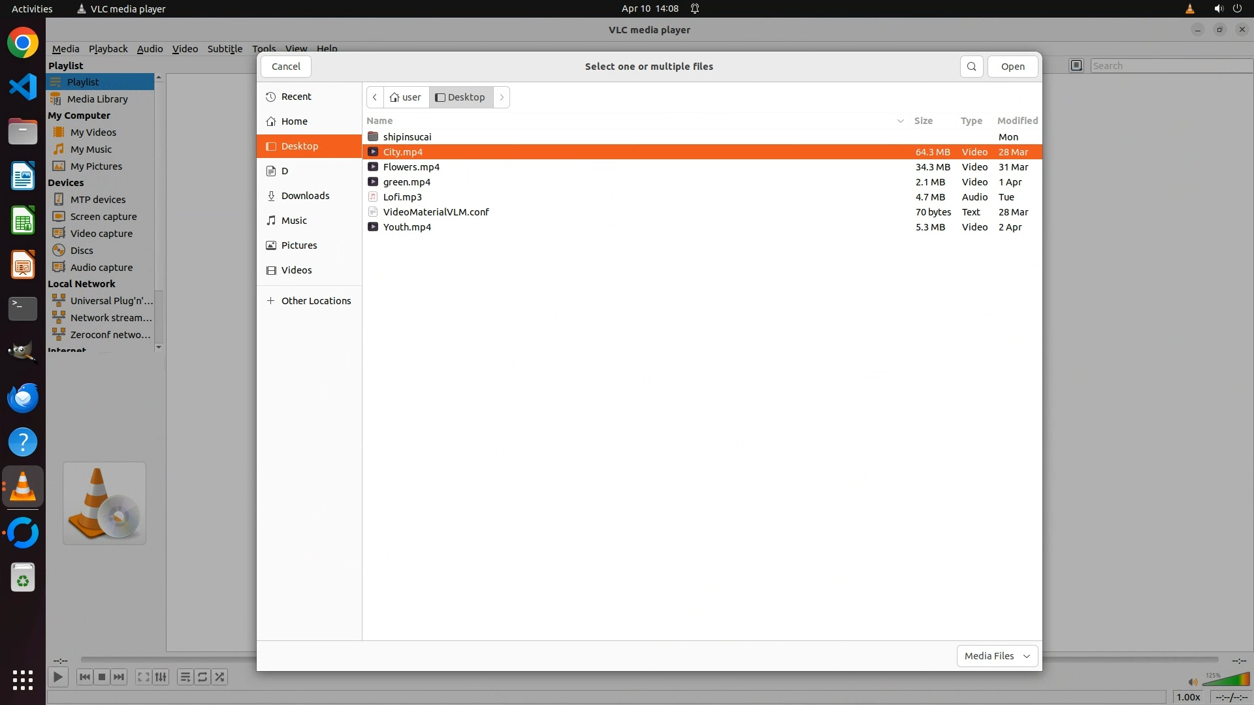Toggle the loop playback button
Image resolution: width=1254 pixels, height=705 pixels.
[202, 677]
